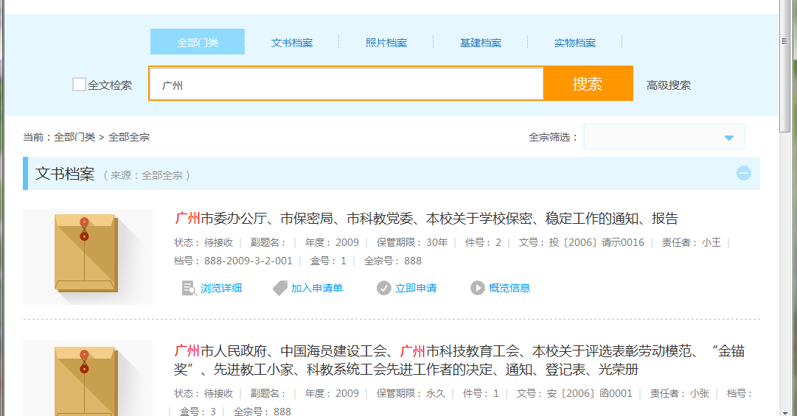Click the 立即申请 checkmark icon
The height and width of the screenshot is (416, 797).
384,288
